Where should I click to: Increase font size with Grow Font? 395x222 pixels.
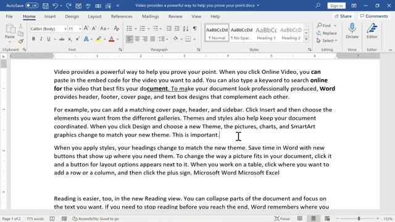[x=86, y=28]
